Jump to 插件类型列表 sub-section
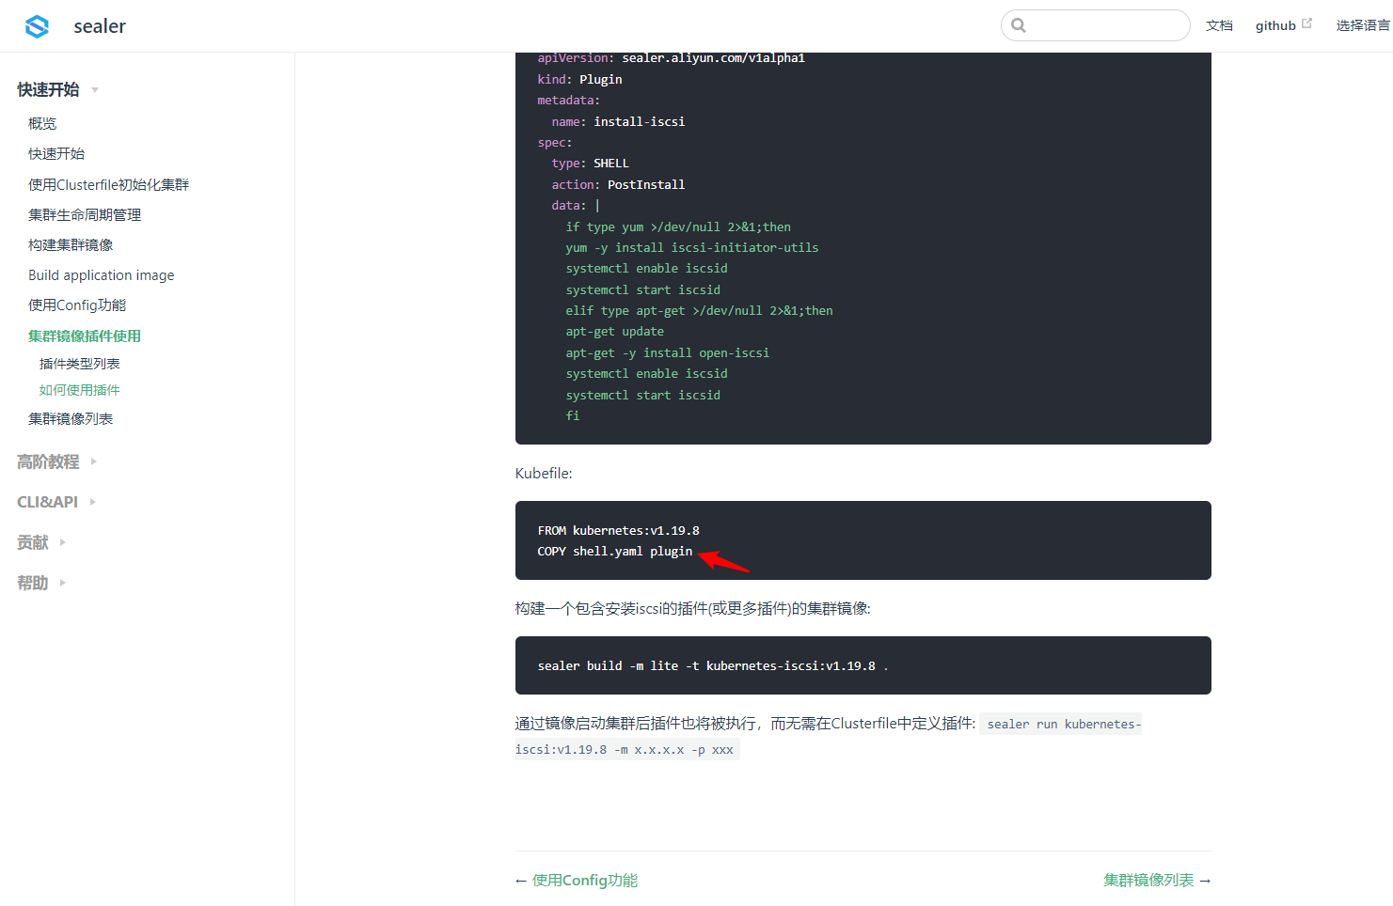The height and width of the screenshot is (906, 1393). [80, 364]
